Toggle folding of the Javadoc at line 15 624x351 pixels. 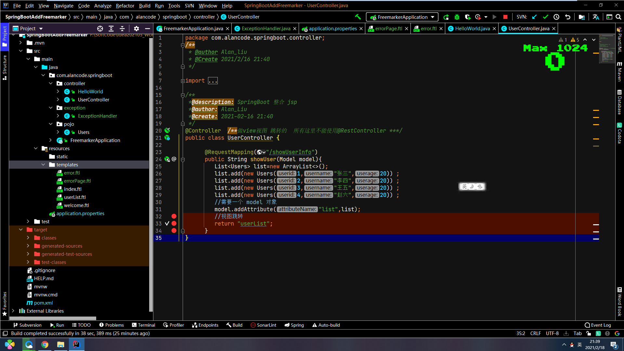[183, 95]
